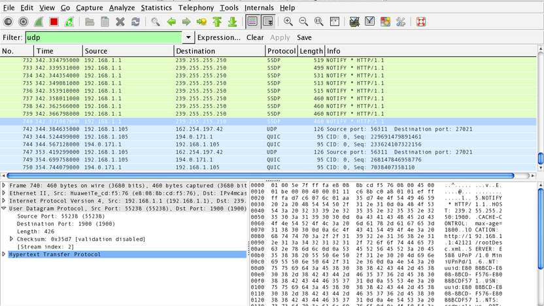The width and height of the screenshot is (544, 306).
Task: Sort by the Source column header
Action: click(x=128, y=51)
